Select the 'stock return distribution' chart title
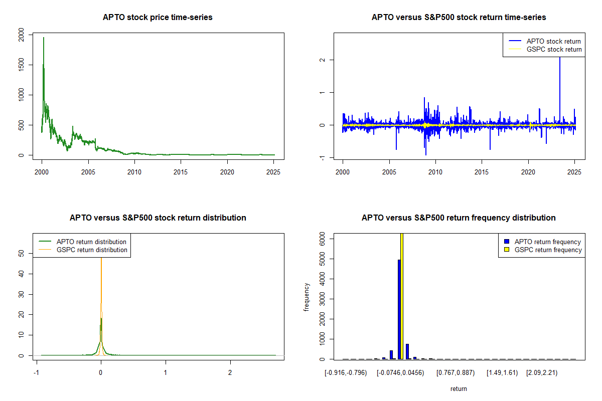 [x=158, y=218]
